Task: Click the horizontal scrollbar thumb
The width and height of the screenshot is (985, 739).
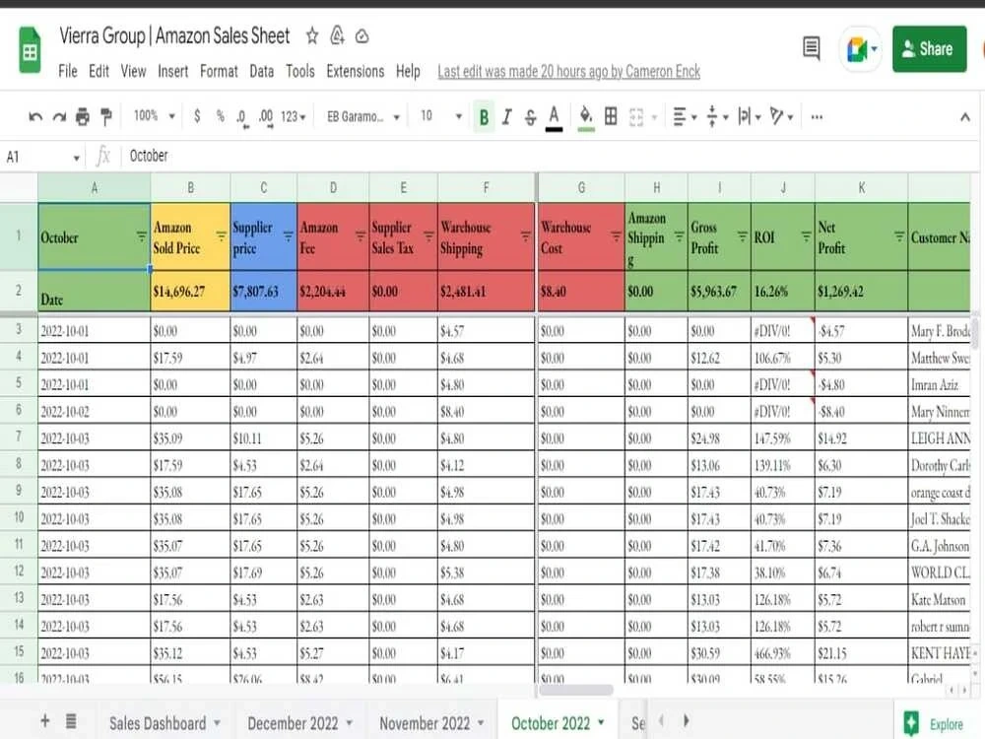Action: click(x=576, y=690)
